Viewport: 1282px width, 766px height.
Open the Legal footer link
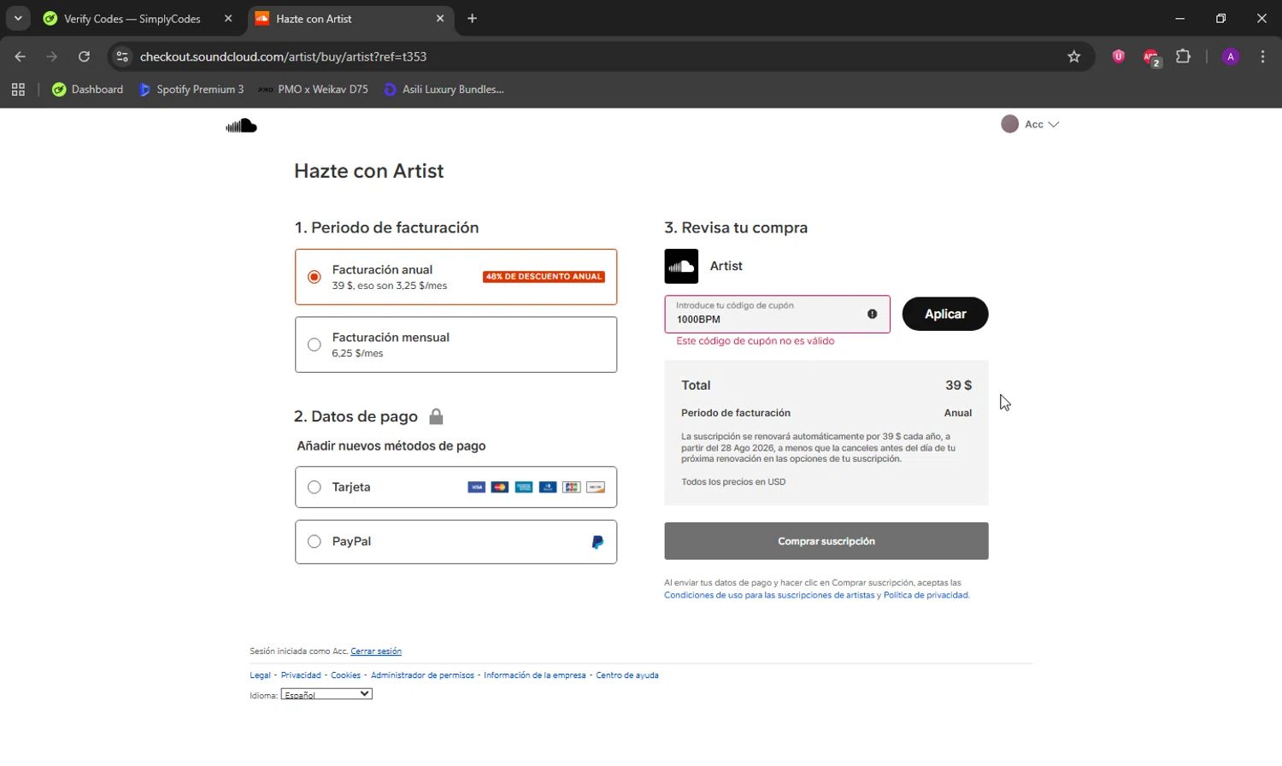point(260,675)
